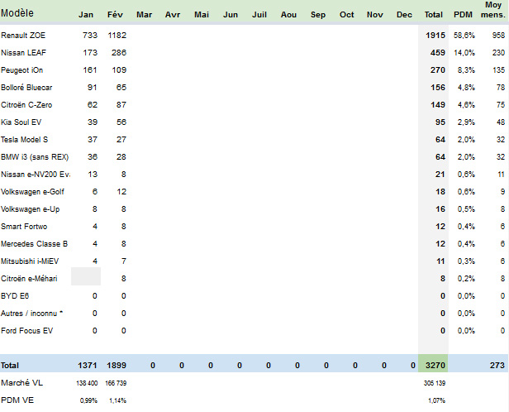Select the Jan column header
The width and height of the screenshot is (509, 412).
[x=86, y=15]
